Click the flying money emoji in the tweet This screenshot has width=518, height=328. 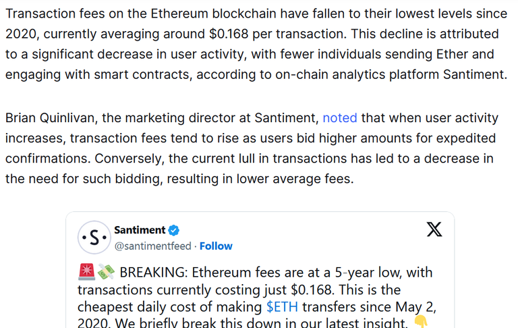pyautogui.click(x=106, y=272)
